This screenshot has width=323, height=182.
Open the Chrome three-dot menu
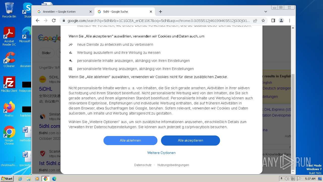click(x=289, y=21)
